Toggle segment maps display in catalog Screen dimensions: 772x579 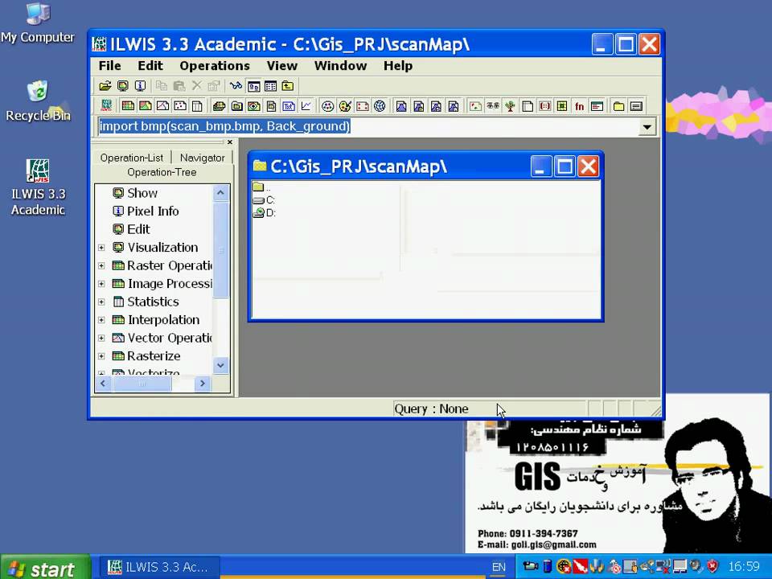(162, 106)
